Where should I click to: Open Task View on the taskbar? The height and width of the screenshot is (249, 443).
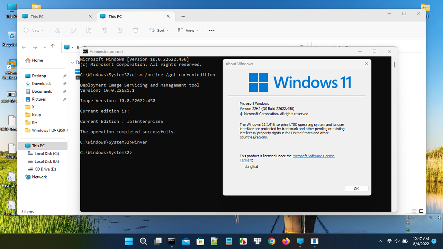coord(157,241)
